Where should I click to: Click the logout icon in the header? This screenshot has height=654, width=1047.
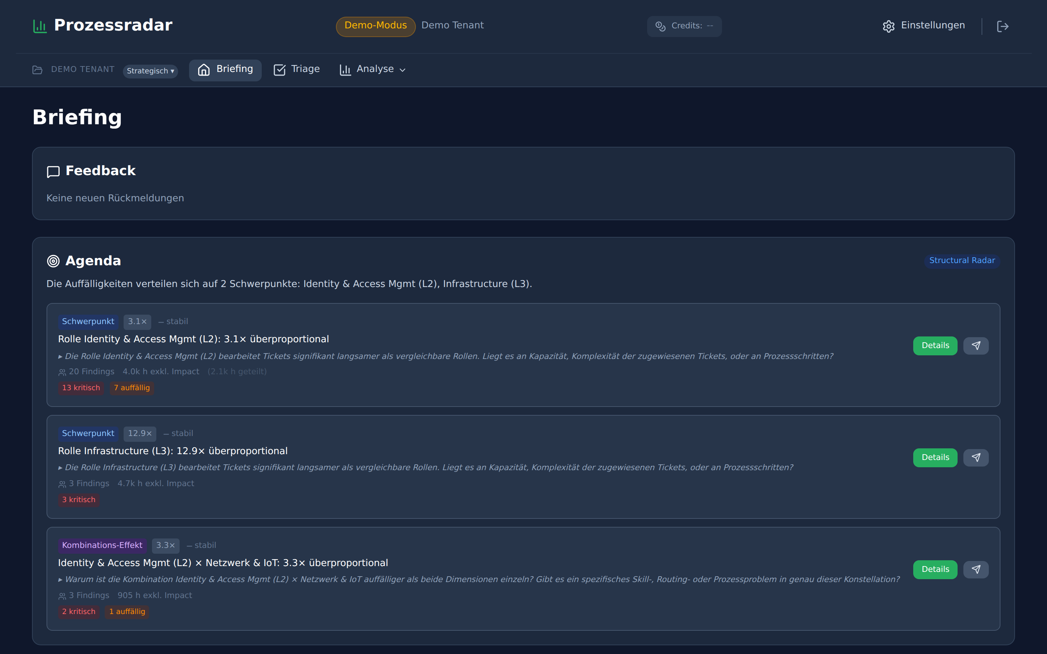pyautogui.click(x=1002, y=27)
